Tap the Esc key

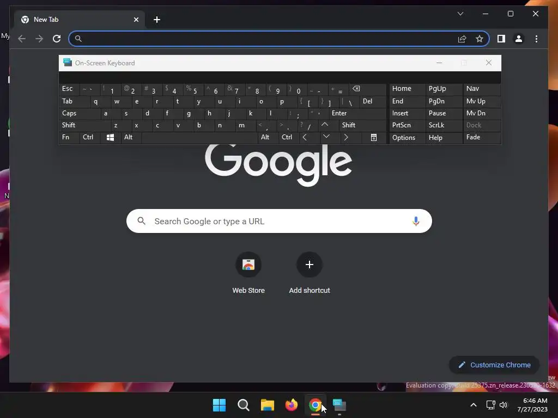69,89
